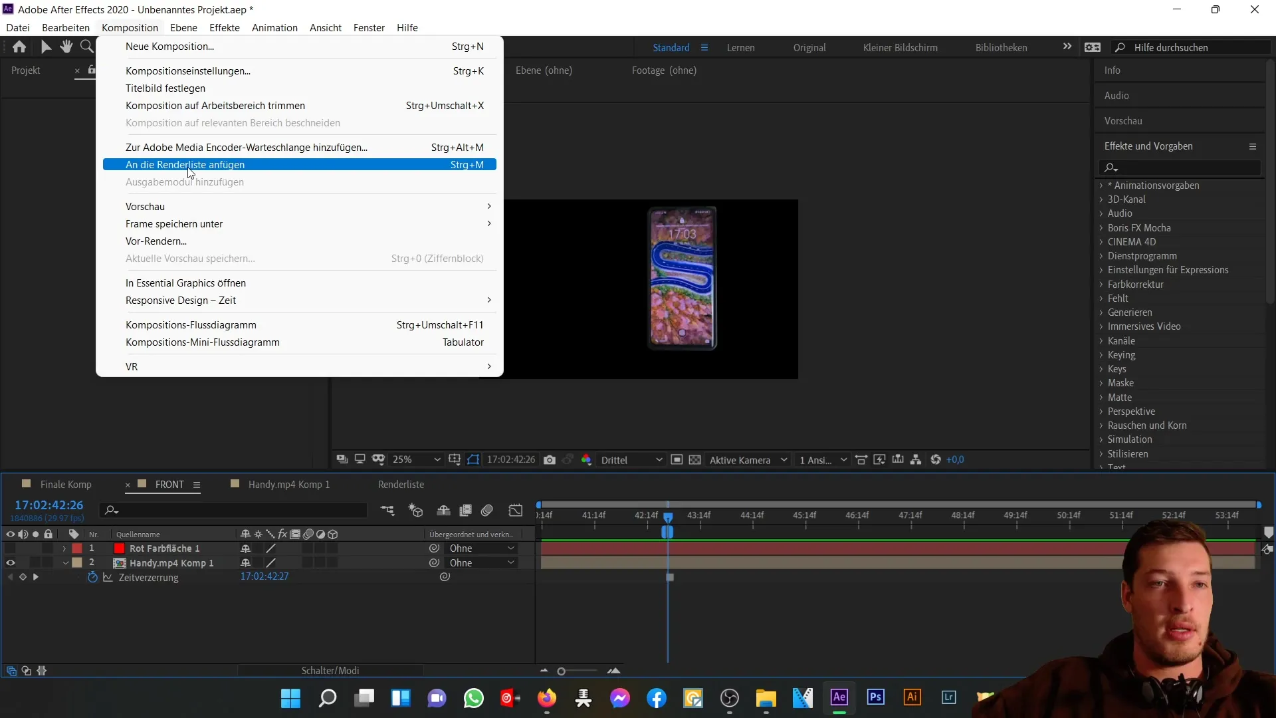Show more workspaces with the double chevron
Screen dimensions: 1276x718
point(1067,47)
